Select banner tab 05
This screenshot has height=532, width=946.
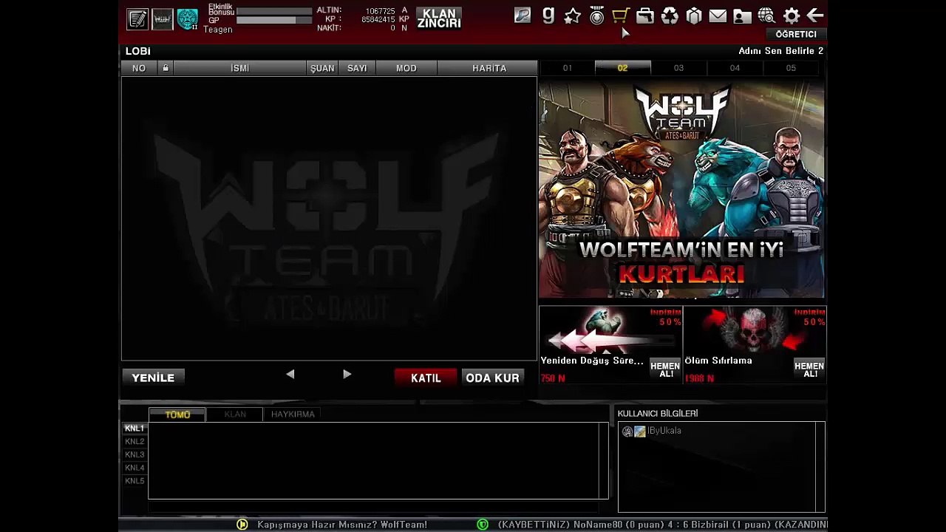click(791, 68)
